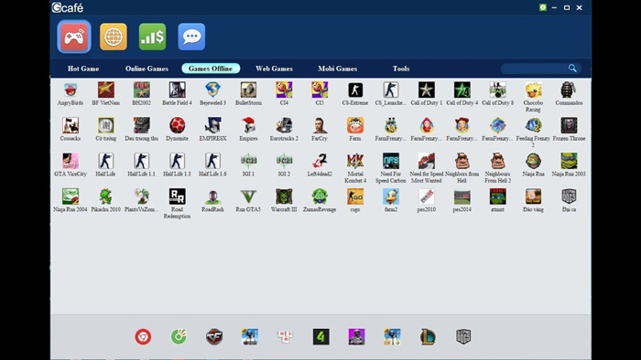Launch the Commandos game icon

tap(569, 90)
